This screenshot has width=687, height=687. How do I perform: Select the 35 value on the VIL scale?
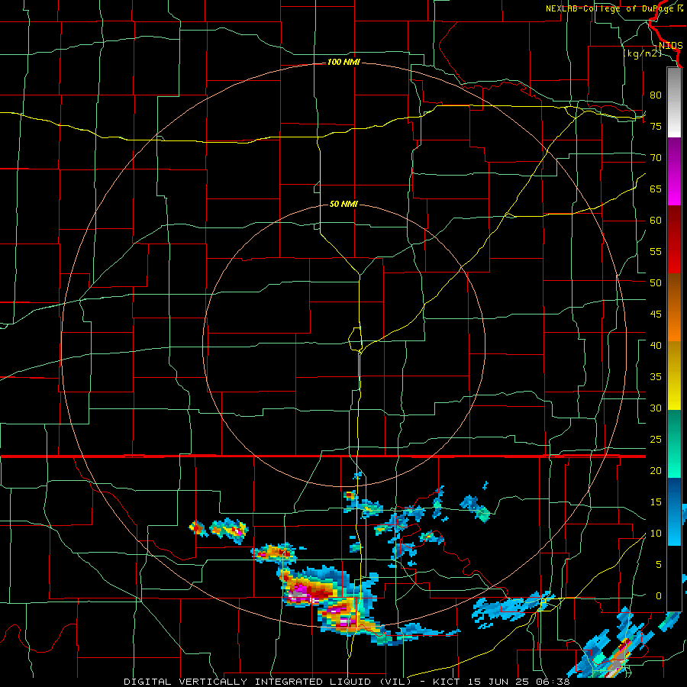point(656,377)
